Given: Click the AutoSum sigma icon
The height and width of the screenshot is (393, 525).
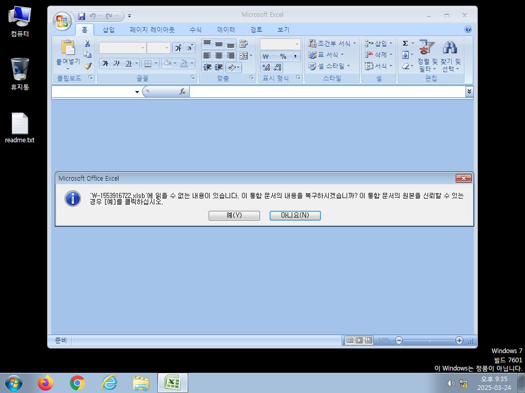Looking at the screenshot, I should [x=405, y=43].
